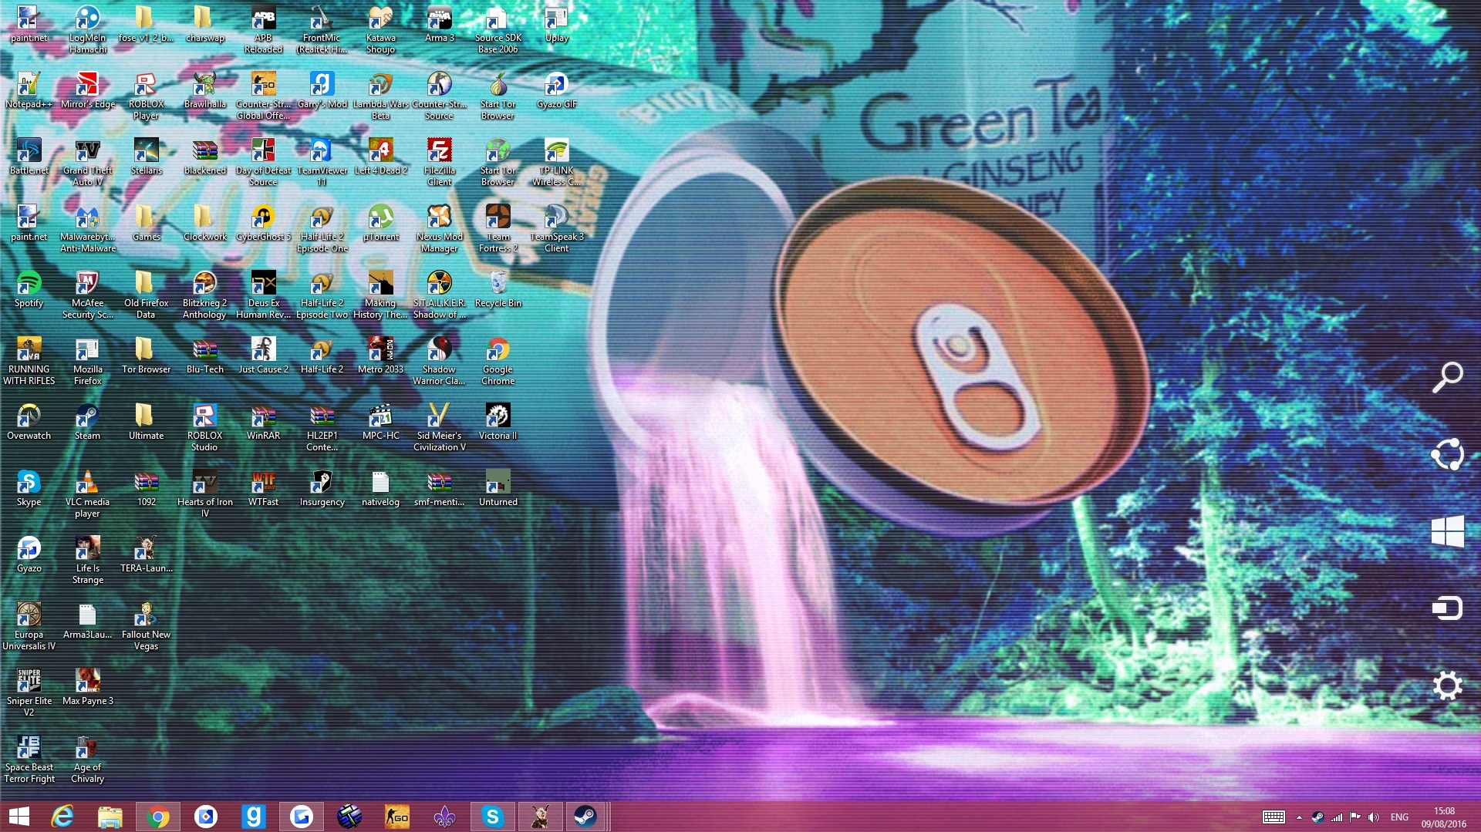Select the Malwarebytes Anti-Malware icon

point(88,228)
